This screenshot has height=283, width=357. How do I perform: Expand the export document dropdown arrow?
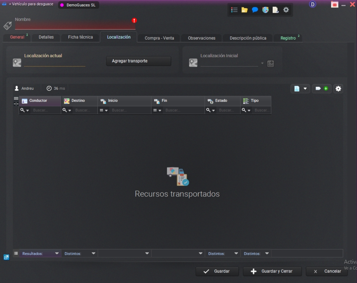(305, 89)
